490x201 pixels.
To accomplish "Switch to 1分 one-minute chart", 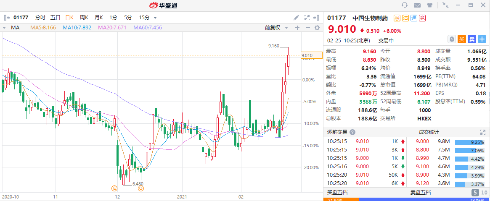I will (x=113, y=18).
